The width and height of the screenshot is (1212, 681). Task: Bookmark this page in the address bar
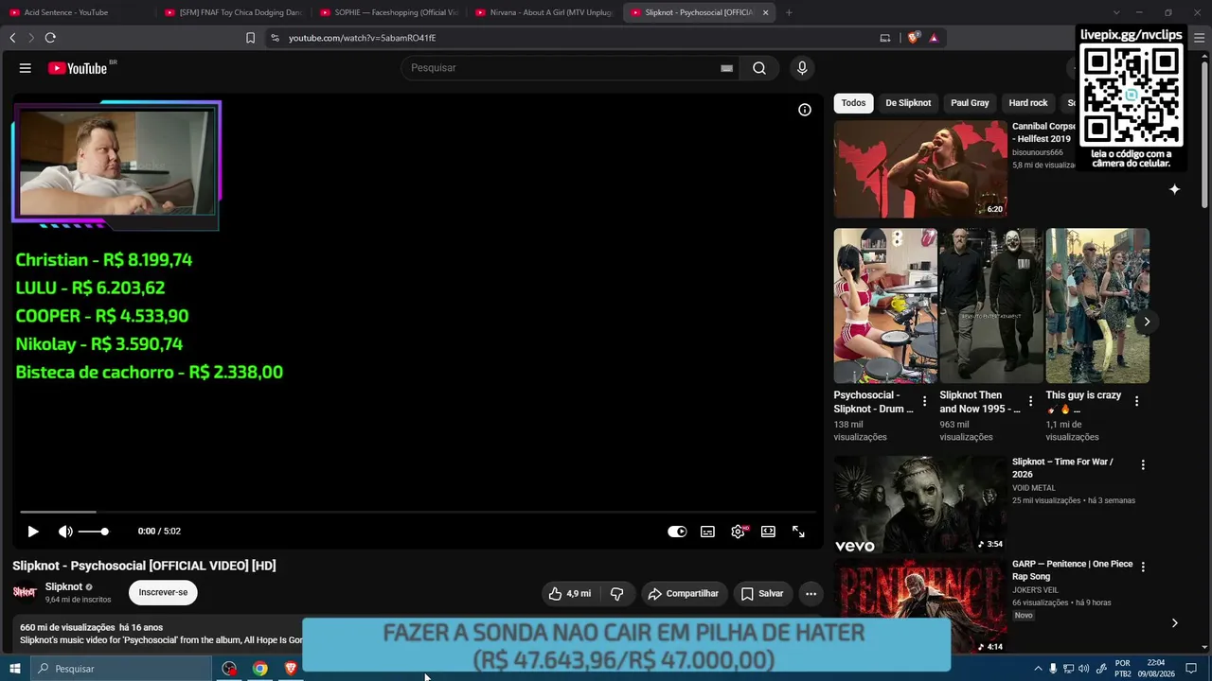click(x=250, y=38)
